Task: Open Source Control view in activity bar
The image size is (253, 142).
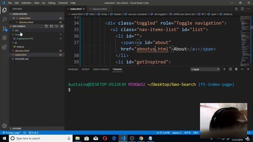Action: coord(4,29)
